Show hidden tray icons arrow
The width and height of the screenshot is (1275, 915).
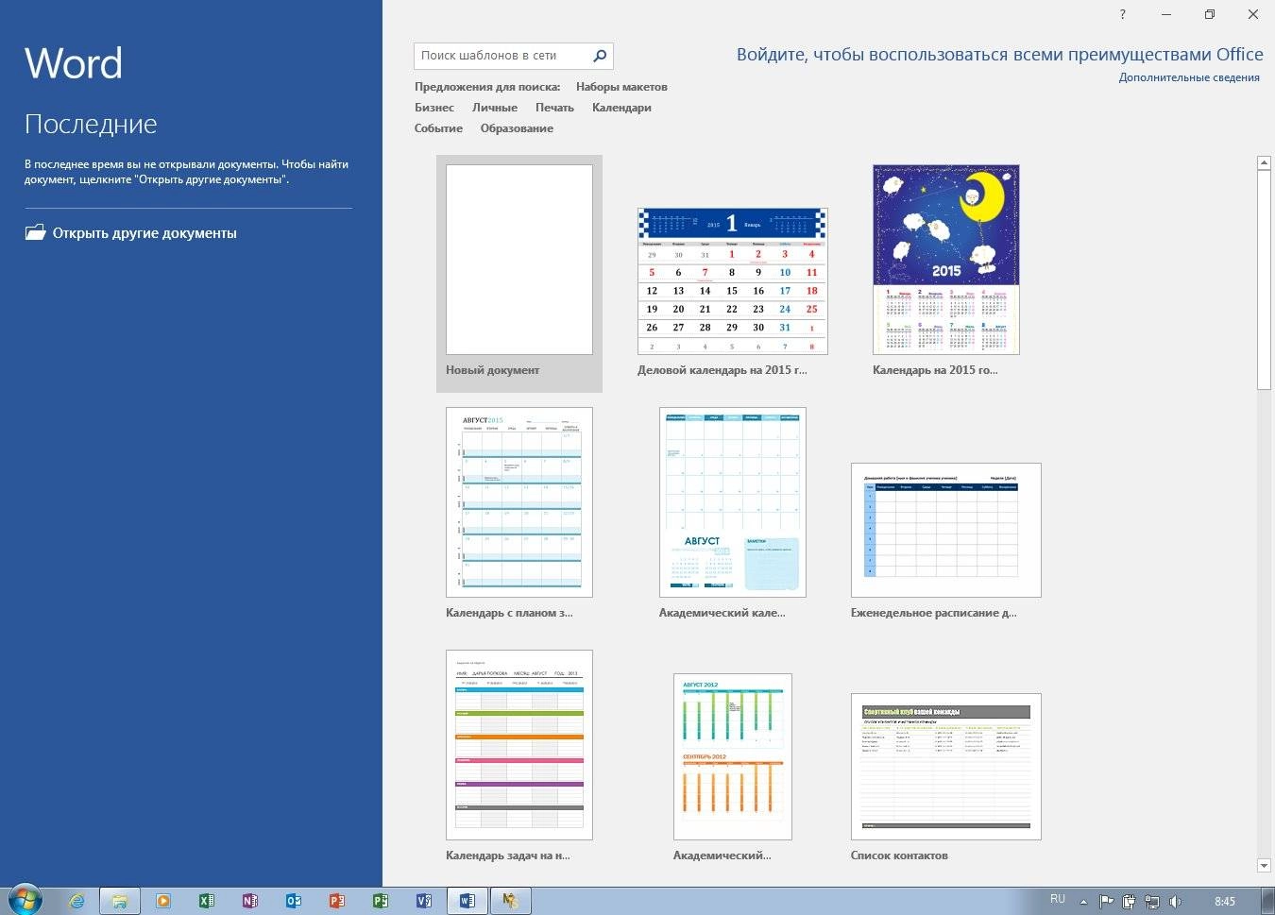[1083, 902]
